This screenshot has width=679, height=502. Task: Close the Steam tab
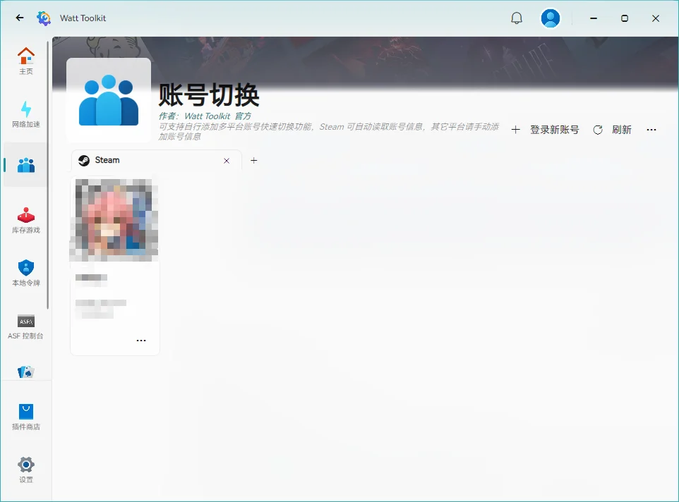(227, 161)
